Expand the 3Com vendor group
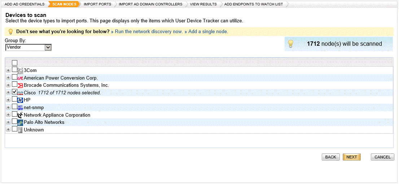The image size is (399, 184). [8, 71]
